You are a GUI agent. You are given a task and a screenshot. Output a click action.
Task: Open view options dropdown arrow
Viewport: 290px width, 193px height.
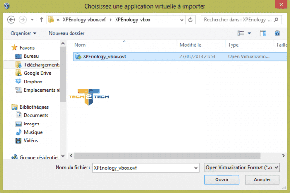pyautogui.click(x=249, y=33)
